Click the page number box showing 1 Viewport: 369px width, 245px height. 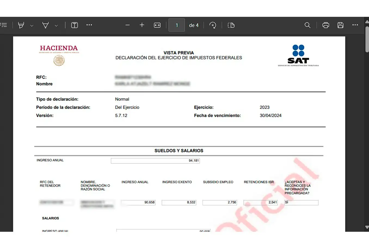coord(177,25)
